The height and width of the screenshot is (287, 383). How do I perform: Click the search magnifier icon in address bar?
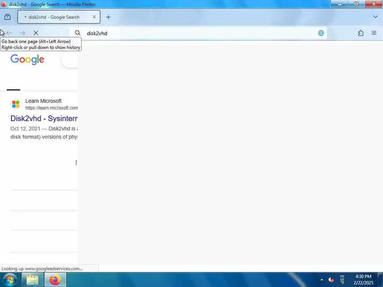tap(78, 33)
